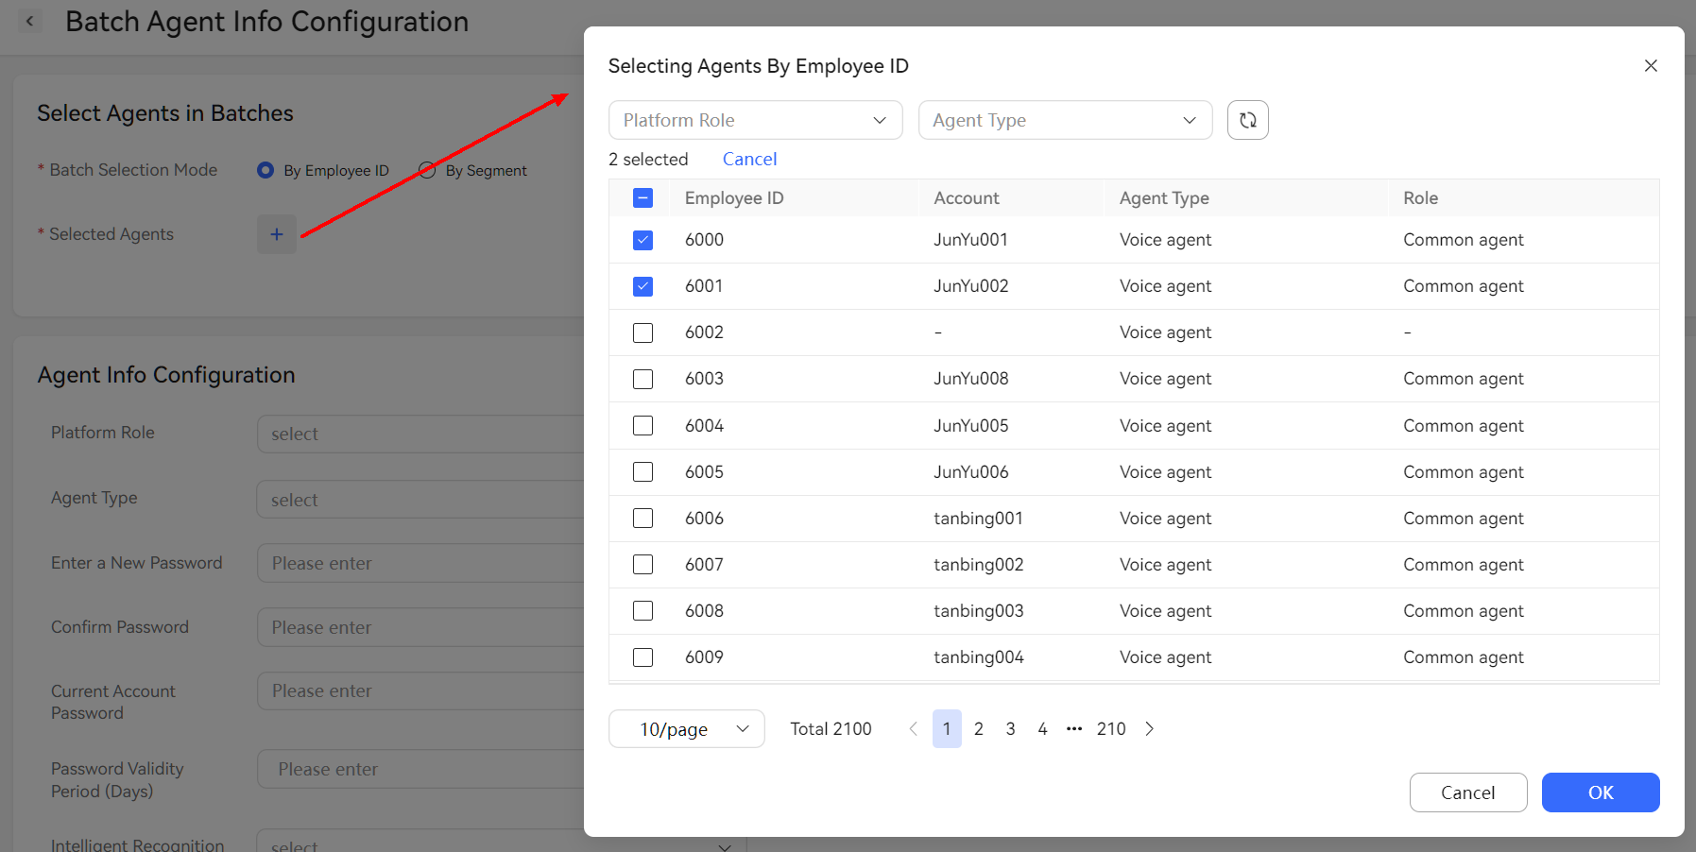Viewport: 1696px width, 852px height.
Task: Toggle the select-all checkbox in table header
Action: [642, 198]
